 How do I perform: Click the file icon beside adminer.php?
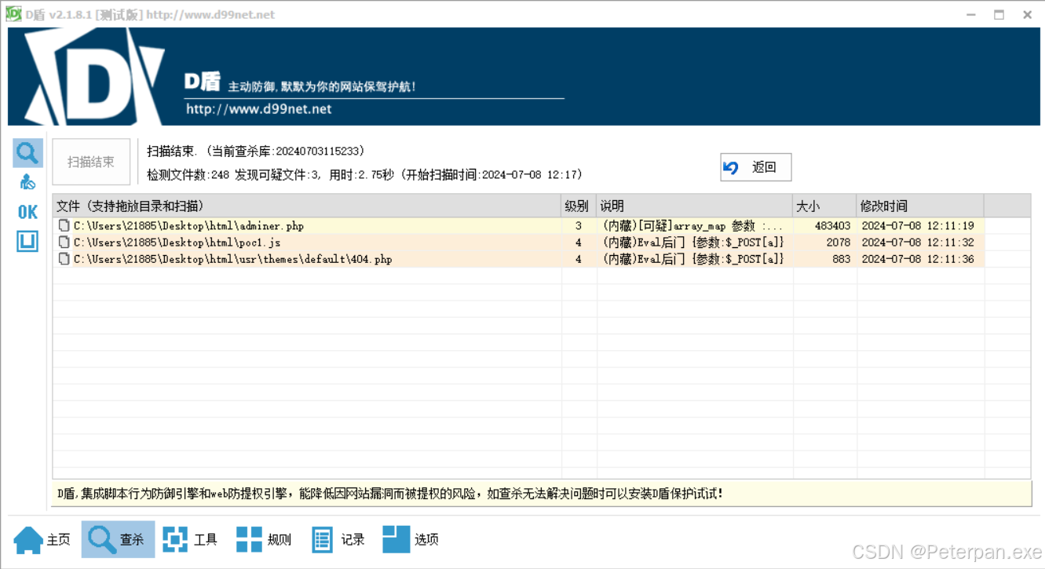(64, 226)
